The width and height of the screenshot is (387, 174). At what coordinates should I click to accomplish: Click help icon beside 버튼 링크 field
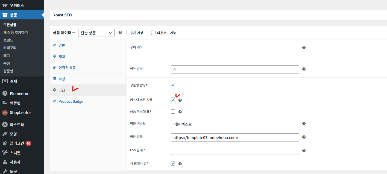click(x=304, y=137)
